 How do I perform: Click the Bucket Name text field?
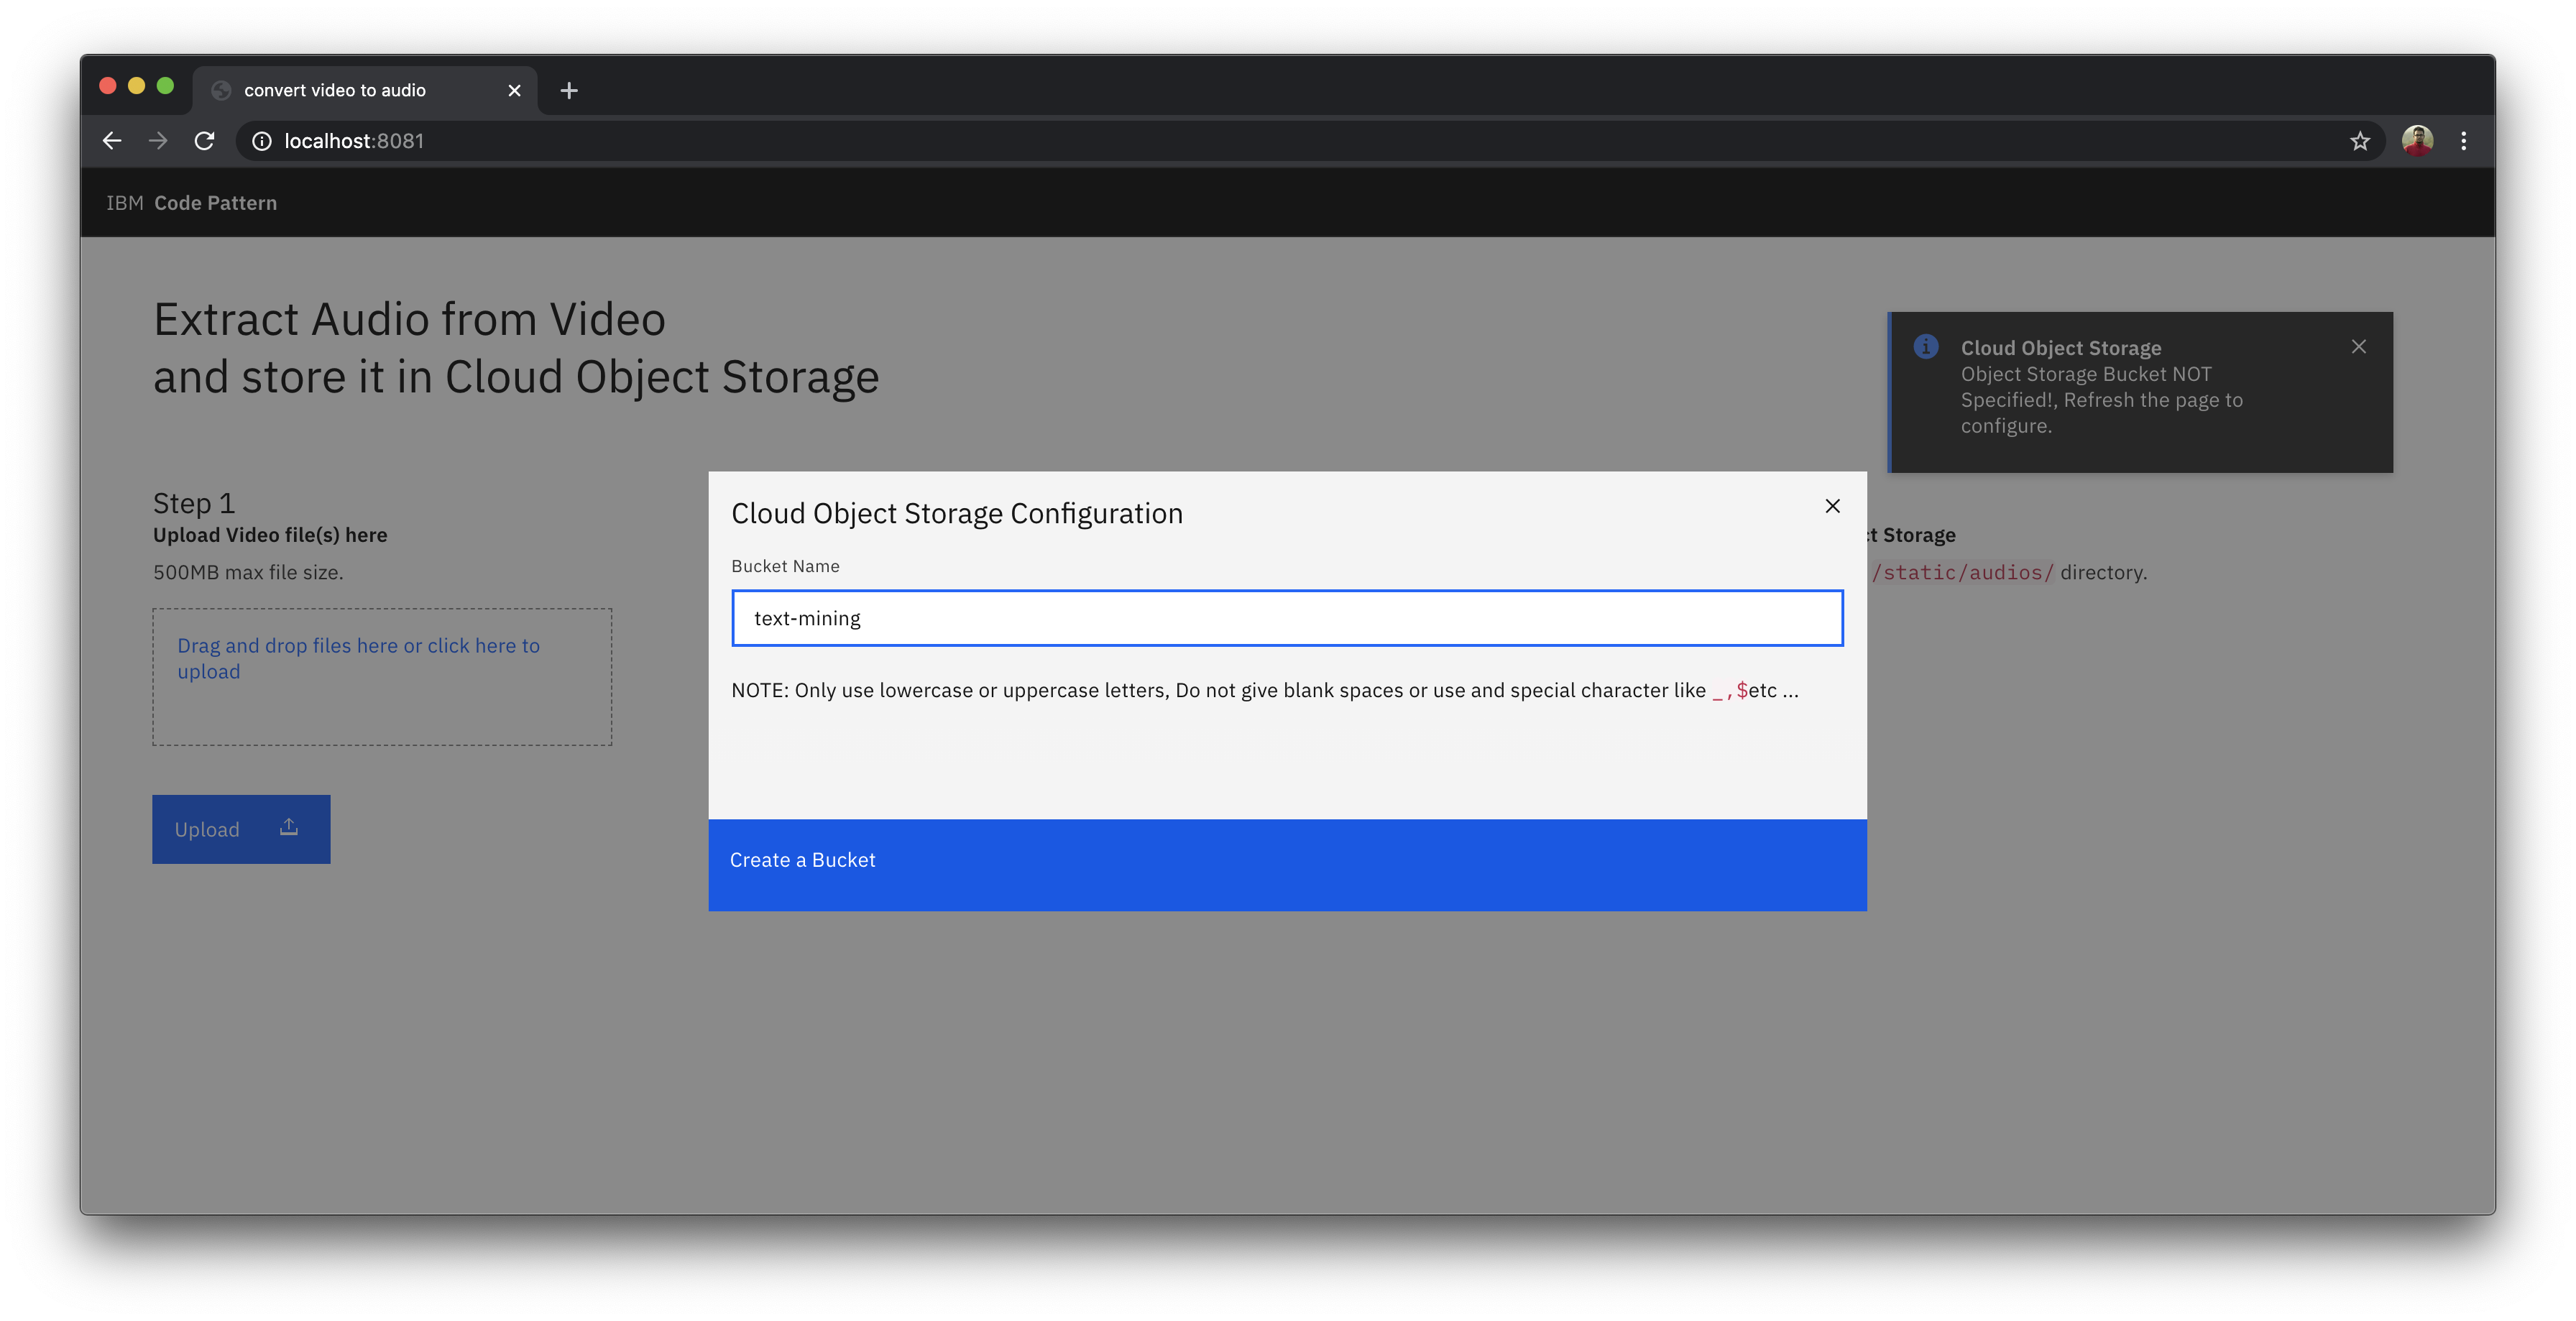1287,618
